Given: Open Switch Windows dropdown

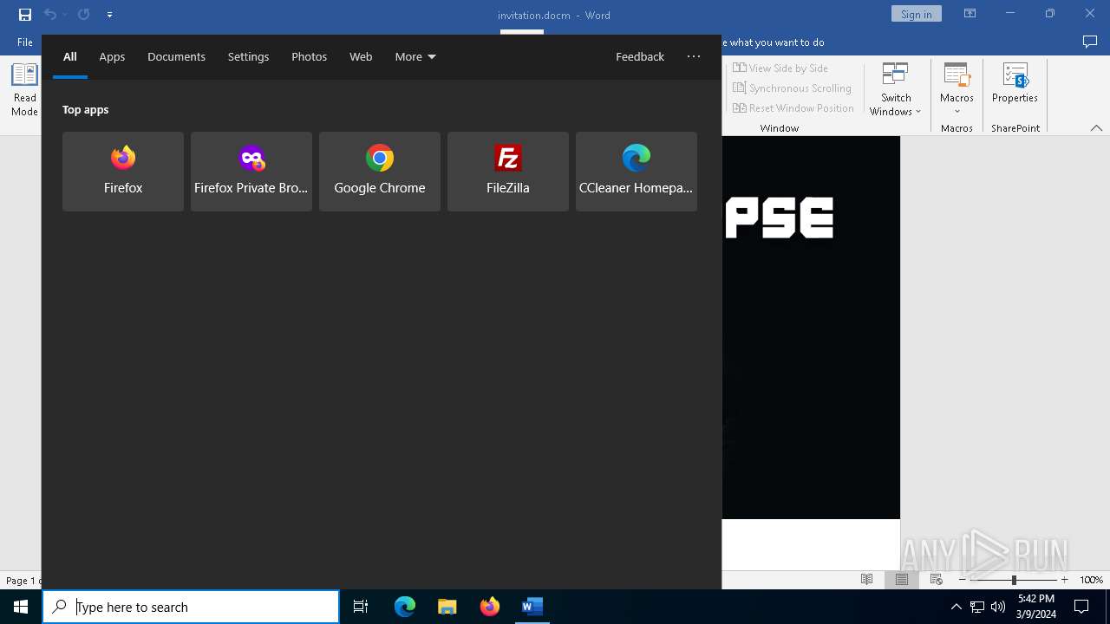Looking at the screenshot, I should [x=896, y=90].
